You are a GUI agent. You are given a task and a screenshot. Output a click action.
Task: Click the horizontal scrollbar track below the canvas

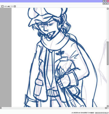[x=53, y=108]
